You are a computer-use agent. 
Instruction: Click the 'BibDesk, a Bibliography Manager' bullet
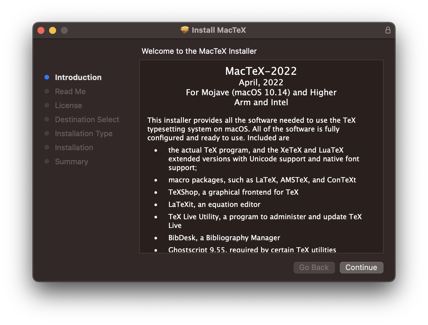pyautogui.click(x=224, y=238)
